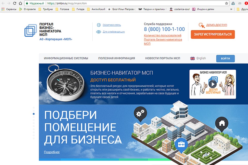The width and height of the screenshot is (248, 165).
Task: Click the АО «Корпорация «МСП» text
Action: coord(56,39)
